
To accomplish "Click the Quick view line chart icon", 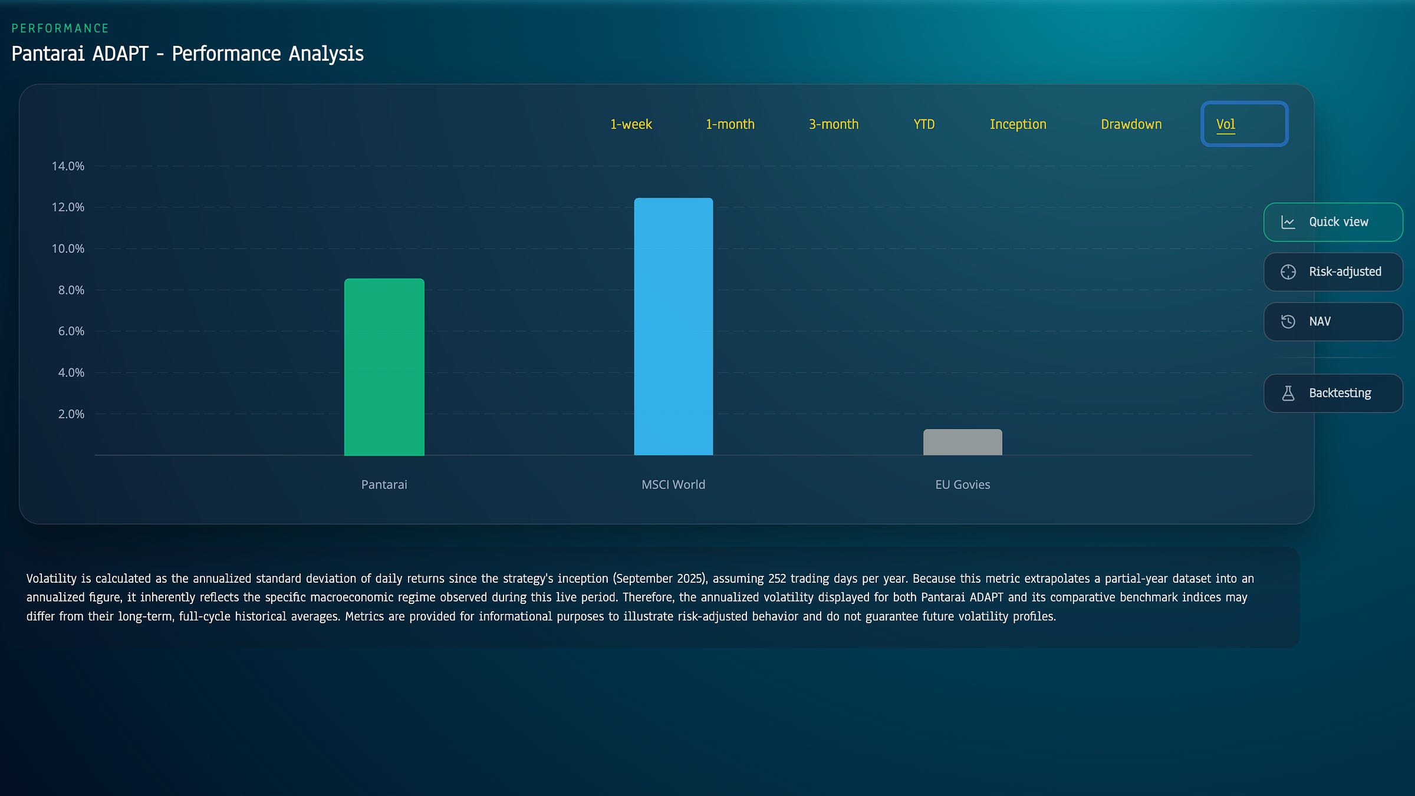I will coord(1288,222).
